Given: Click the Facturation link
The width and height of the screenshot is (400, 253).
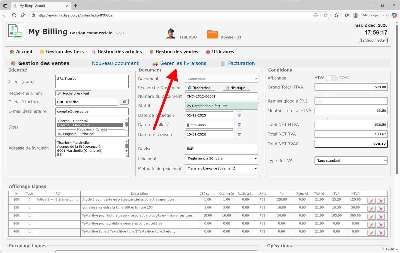Looking at the screenshot, I should (241, 63).
